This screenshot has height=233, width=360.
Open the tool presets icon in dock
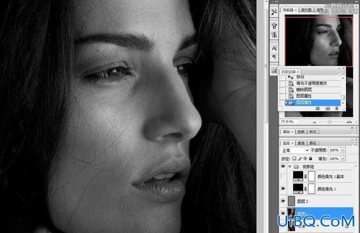pyautogui.click(x=274, y=12)
